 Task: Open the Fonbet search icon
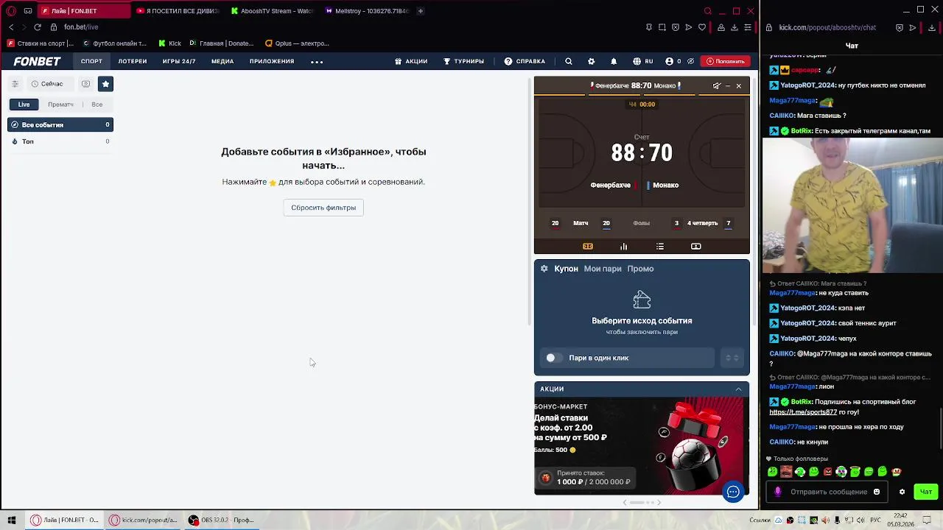[568, 61]
